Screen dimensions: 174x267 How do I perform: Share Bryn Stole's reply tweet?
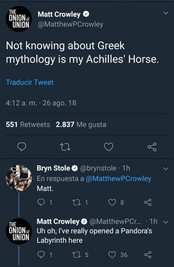point(148,202)
